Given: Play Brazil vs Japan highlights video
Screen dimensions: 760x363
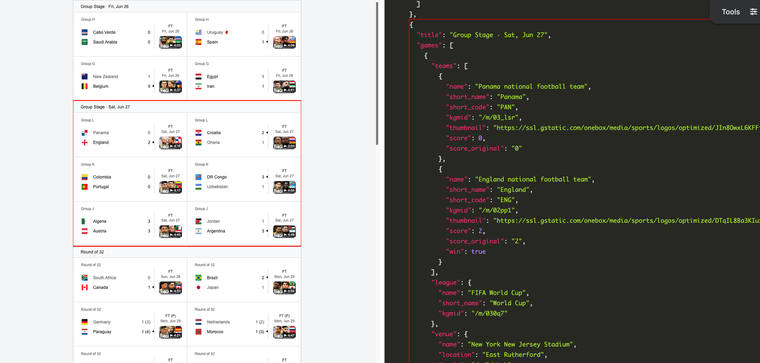Looking at the screenshot, I should coord(284,288).
